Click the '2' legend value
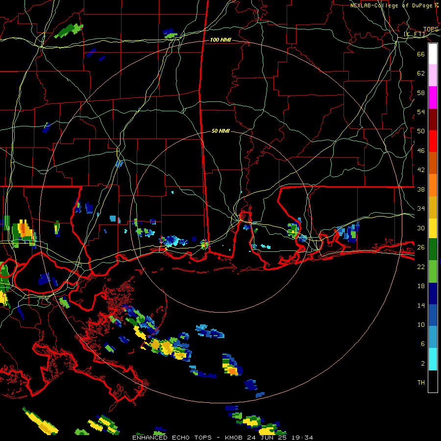This screenshot has height=441, width=441. tap(423, 364)
